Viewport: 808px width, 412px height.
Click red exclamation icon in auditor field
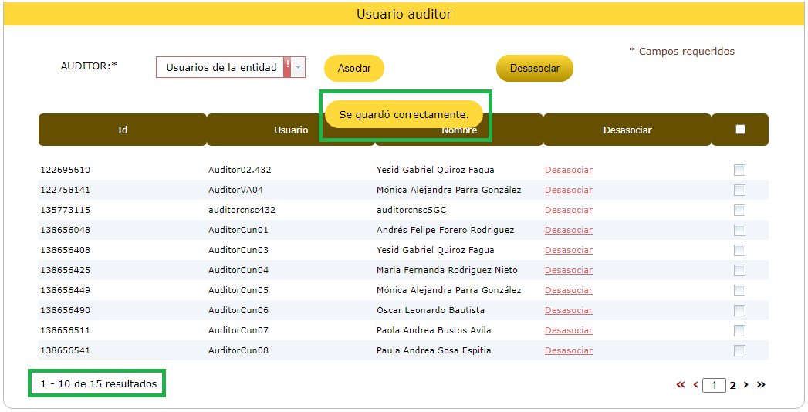tap(288, 67)
